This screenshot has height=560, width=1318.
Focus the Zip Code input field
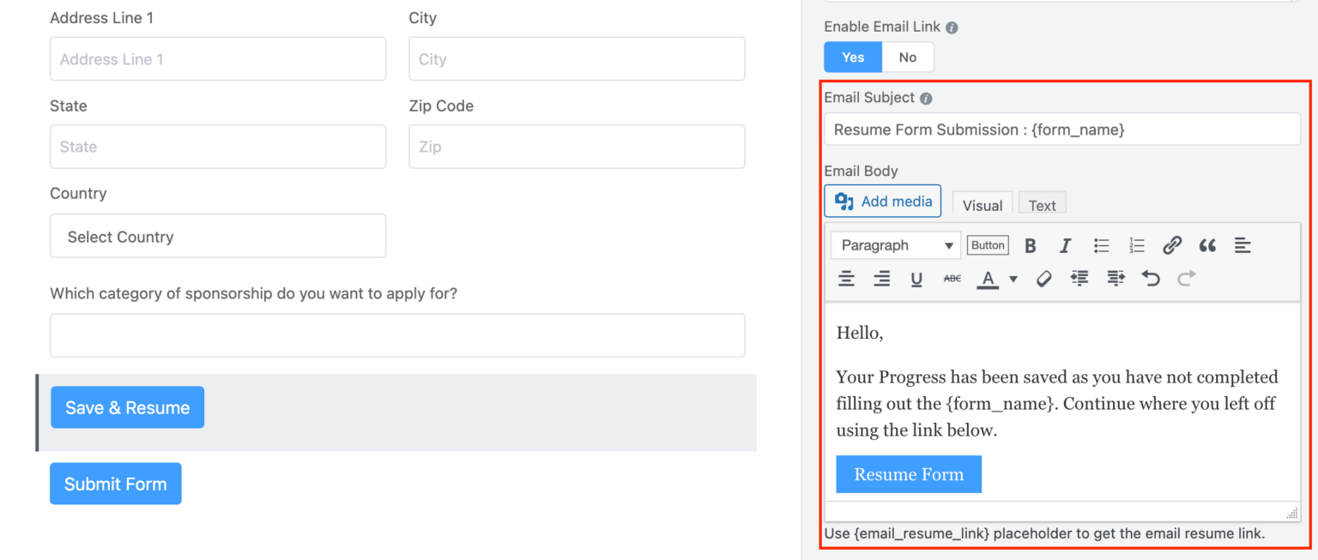click(x=577, y=147)
